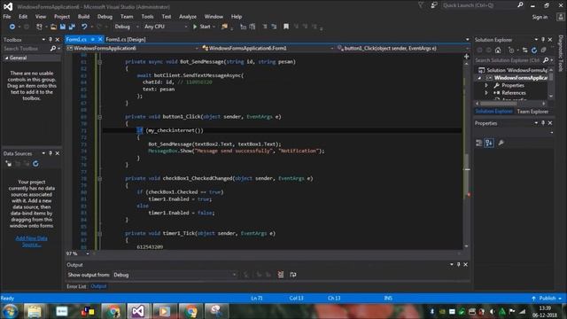
Task: Click Sync with Active Document icon
Action: (x=524, y=51)
